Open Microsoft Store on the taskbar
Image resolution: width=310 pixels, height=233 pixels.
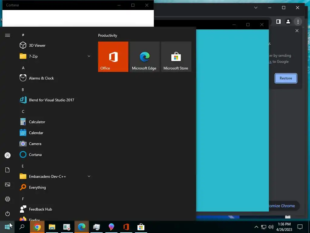pos(141,227)
